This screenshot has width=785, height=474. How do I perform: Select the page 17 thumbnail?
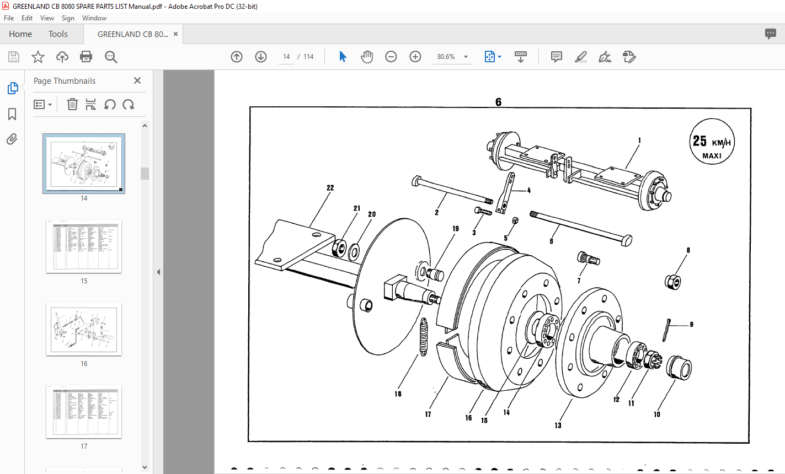point(84,412)
